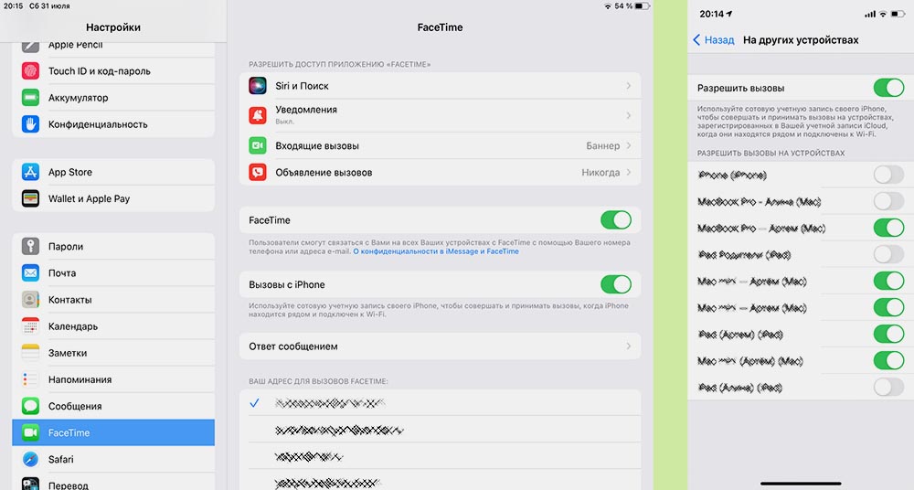Tap the iPhone home indicator bar
The height and width of the screenshot is (490, 914).
point(801,483)
